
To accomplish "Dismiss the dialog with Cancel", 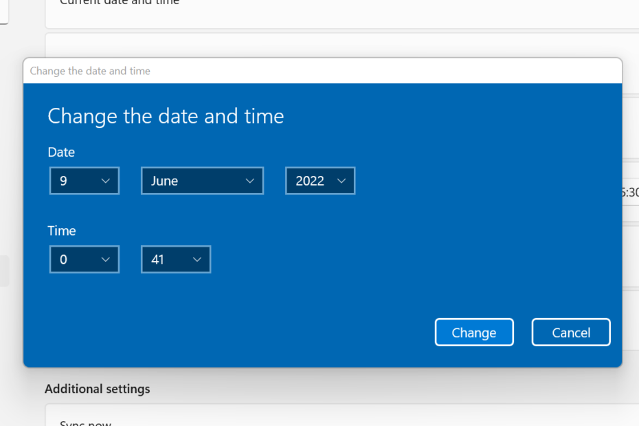I will coord(571,333).
